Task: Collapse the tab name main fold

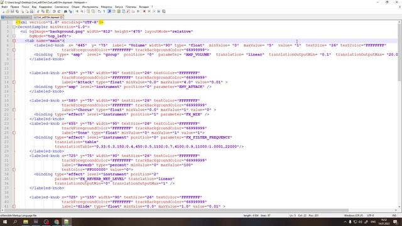Action: pyautogui.click(x=14, y=41)
